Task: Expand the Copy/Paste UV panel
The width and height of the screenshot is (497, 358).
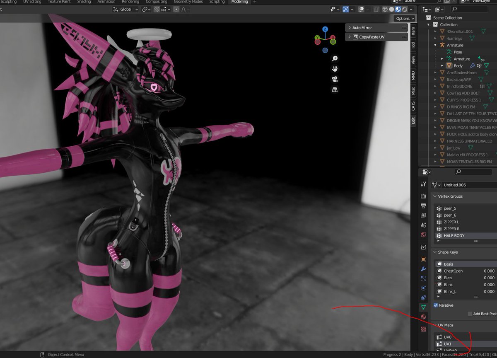Action: tap(376, 37)
